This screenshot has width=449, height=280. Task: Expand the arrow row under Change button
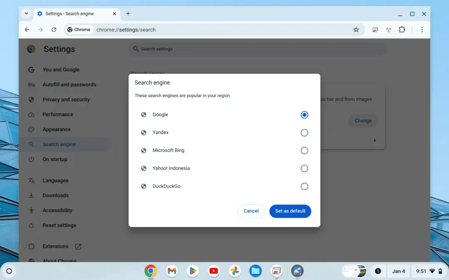[x=375, y=140]
